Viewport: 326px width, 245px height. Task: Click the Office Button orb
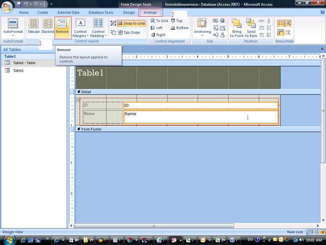pyautogui.click(x=7, y=7)
